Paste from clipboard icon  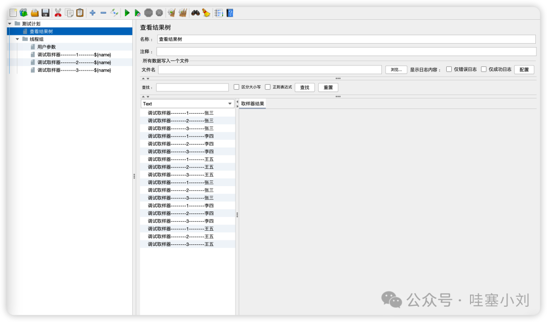click(80, 13)
